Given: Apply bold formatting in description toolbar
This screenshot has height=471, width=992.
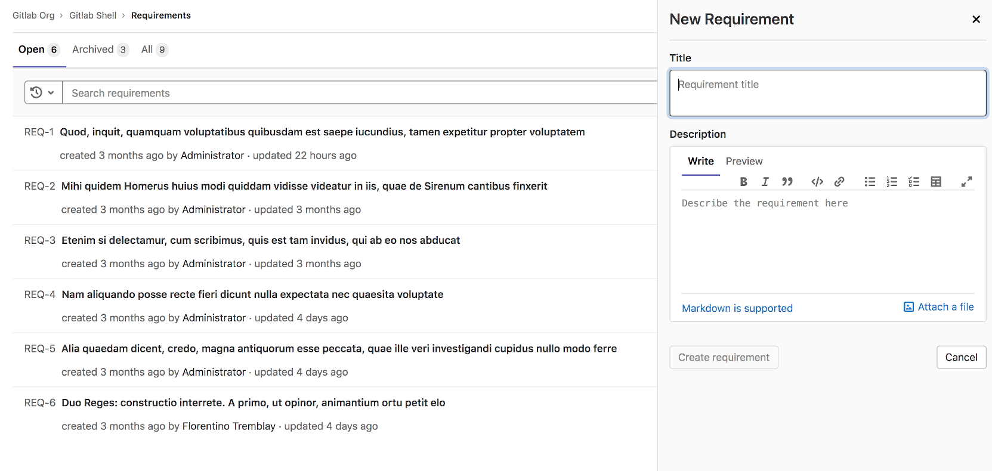Looking at the screenshot, I should (743, 182).
